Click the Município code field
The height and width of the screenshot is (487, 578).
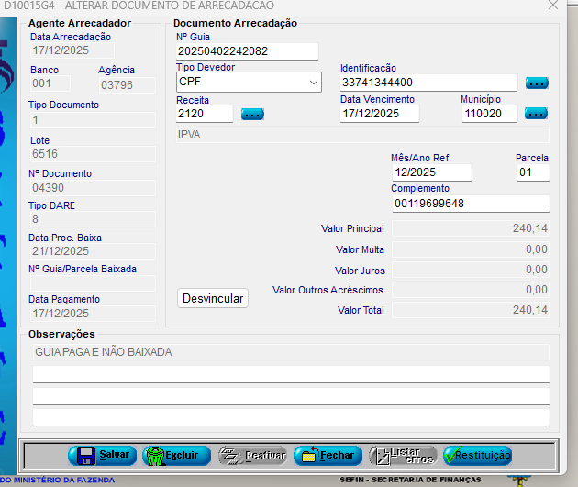[x=489, y=115]
